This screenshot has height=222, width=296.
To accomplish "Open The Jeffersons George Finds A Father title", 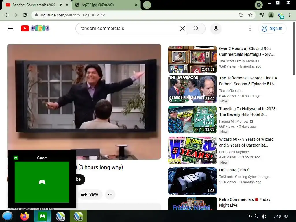I will coord(248,81).
